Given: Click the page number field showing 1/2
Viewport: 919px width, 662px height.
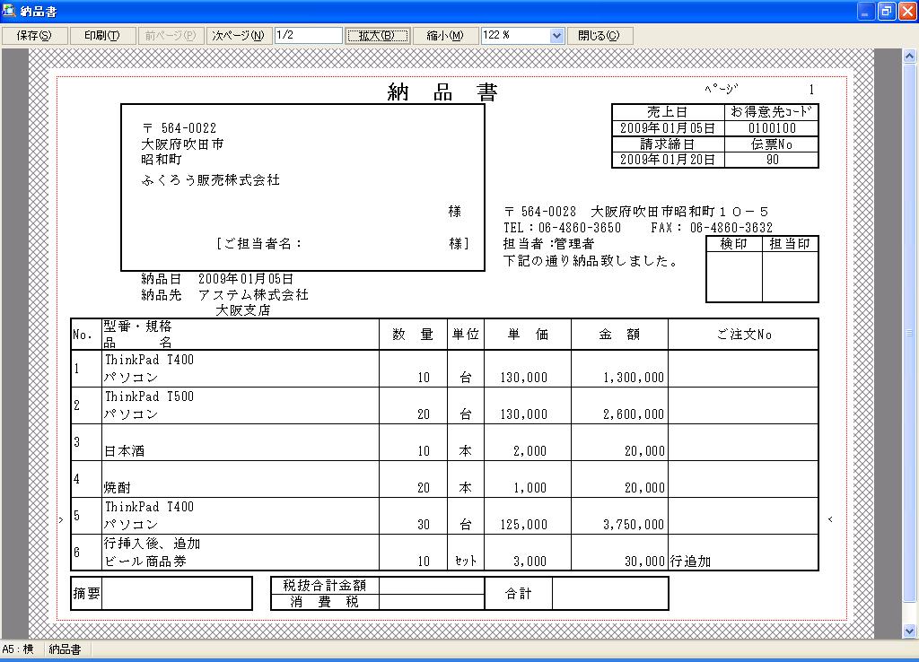Looking at the screenshot, I should [309, 35].
